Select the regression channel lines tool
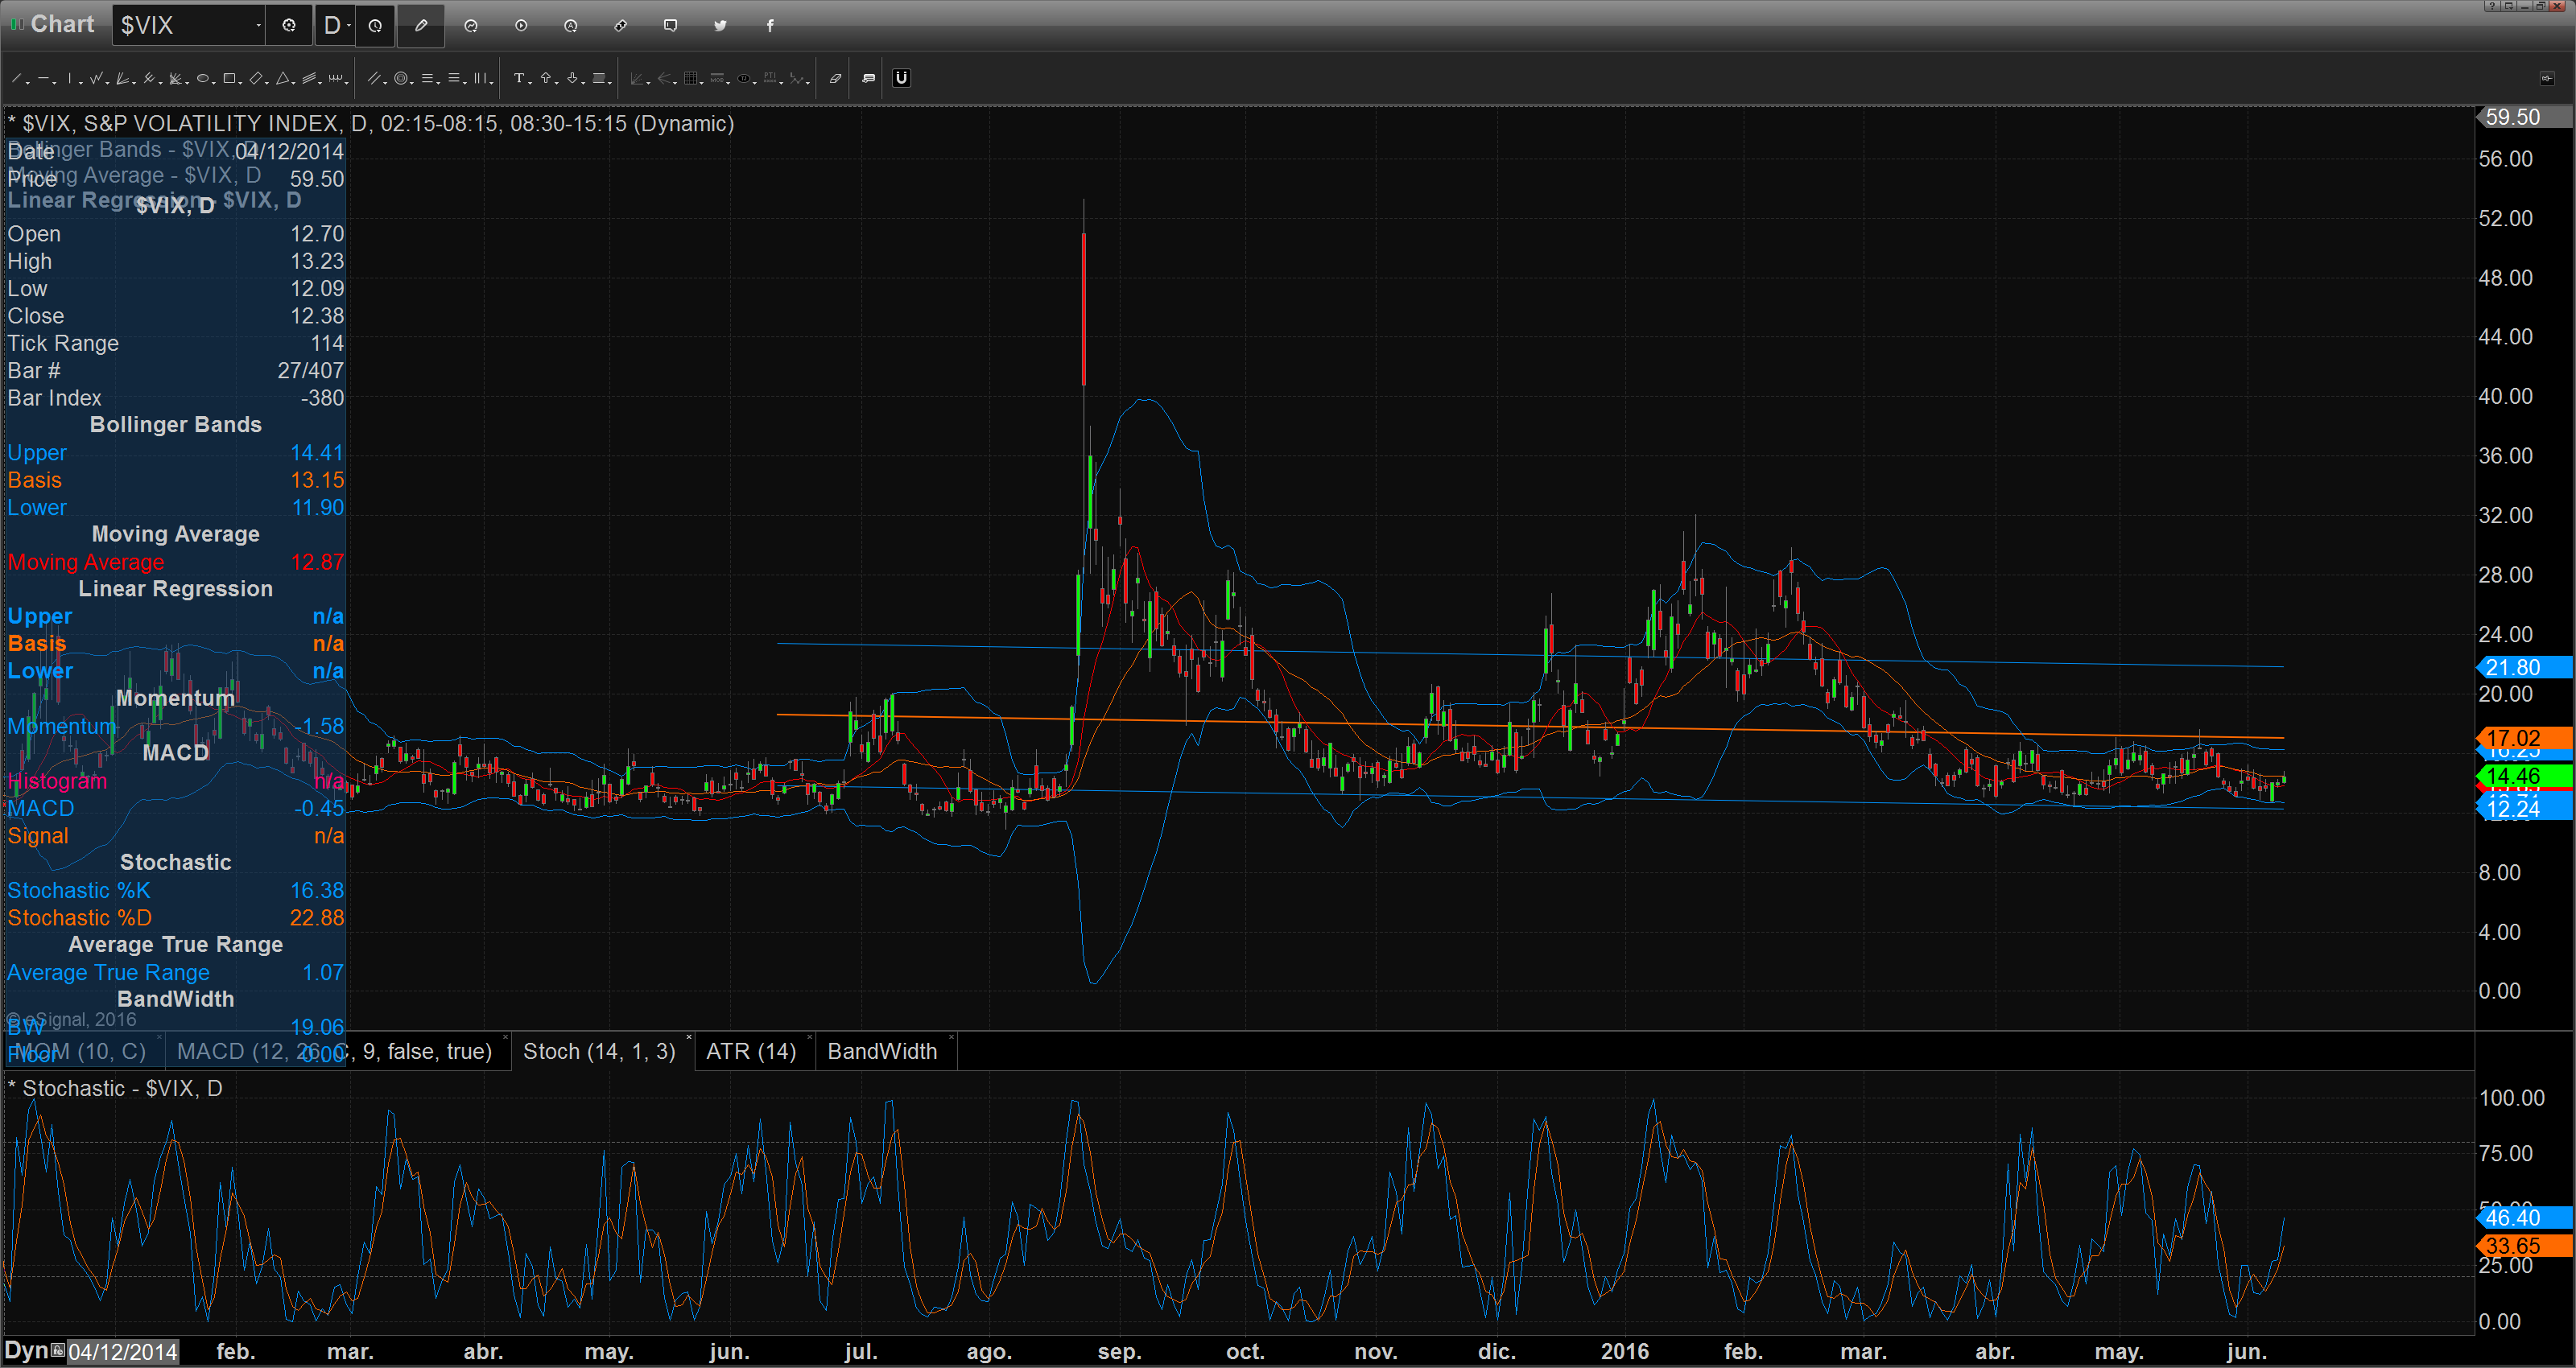Screen dimensions: 2576x1368 309,78
